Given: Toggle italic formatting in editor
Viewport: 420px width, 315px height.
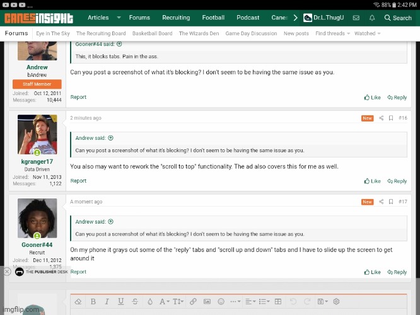Looking at the screenshot, I should pos(107,302).
